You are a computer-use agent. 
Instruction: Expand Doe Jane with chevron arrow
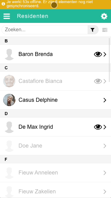(105, 146)
